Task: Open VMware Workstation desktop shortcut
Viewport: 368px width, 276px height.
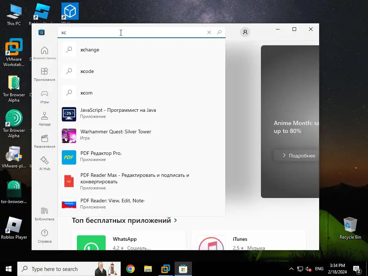Action: [x=14, y=52]
